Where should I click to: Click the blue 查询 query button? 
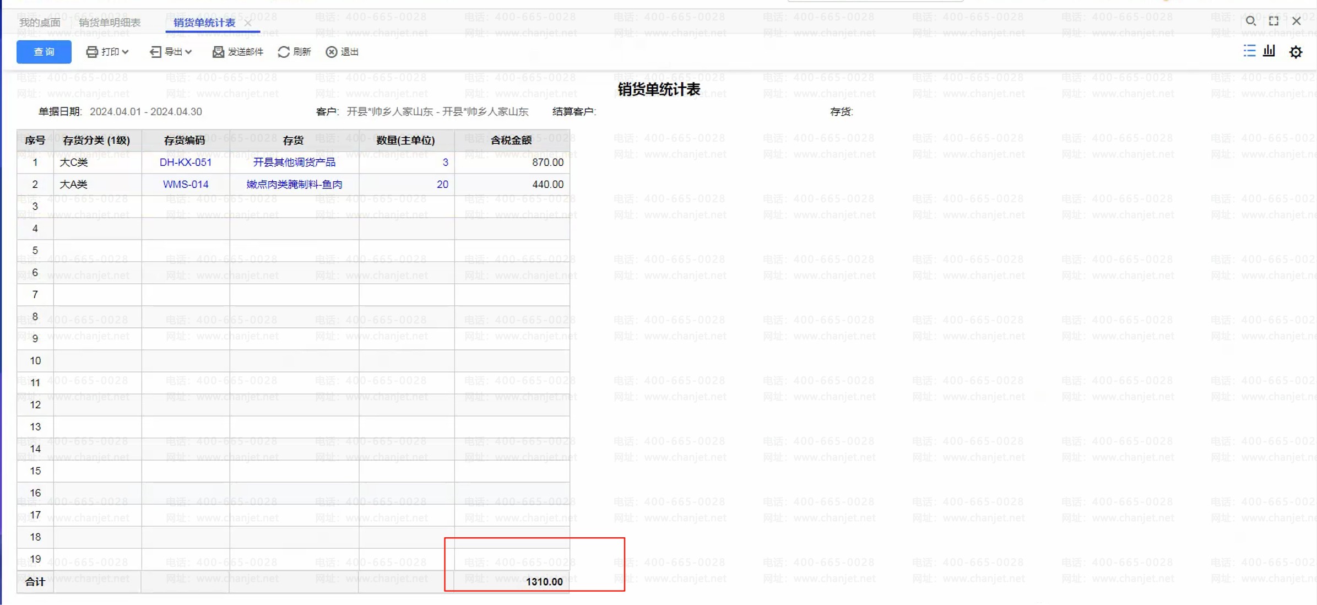[x=44, y=52]
